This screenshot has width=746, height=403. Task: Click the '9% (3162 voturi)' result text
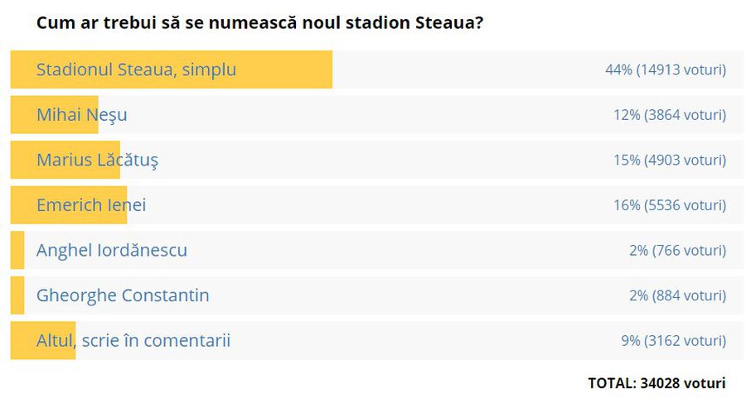[x=674, y=341]
